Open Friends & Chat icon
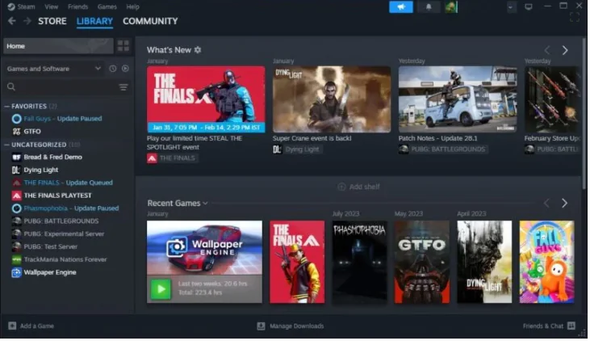The width and height of the screenshot is (590, 345). click(571, 326)
